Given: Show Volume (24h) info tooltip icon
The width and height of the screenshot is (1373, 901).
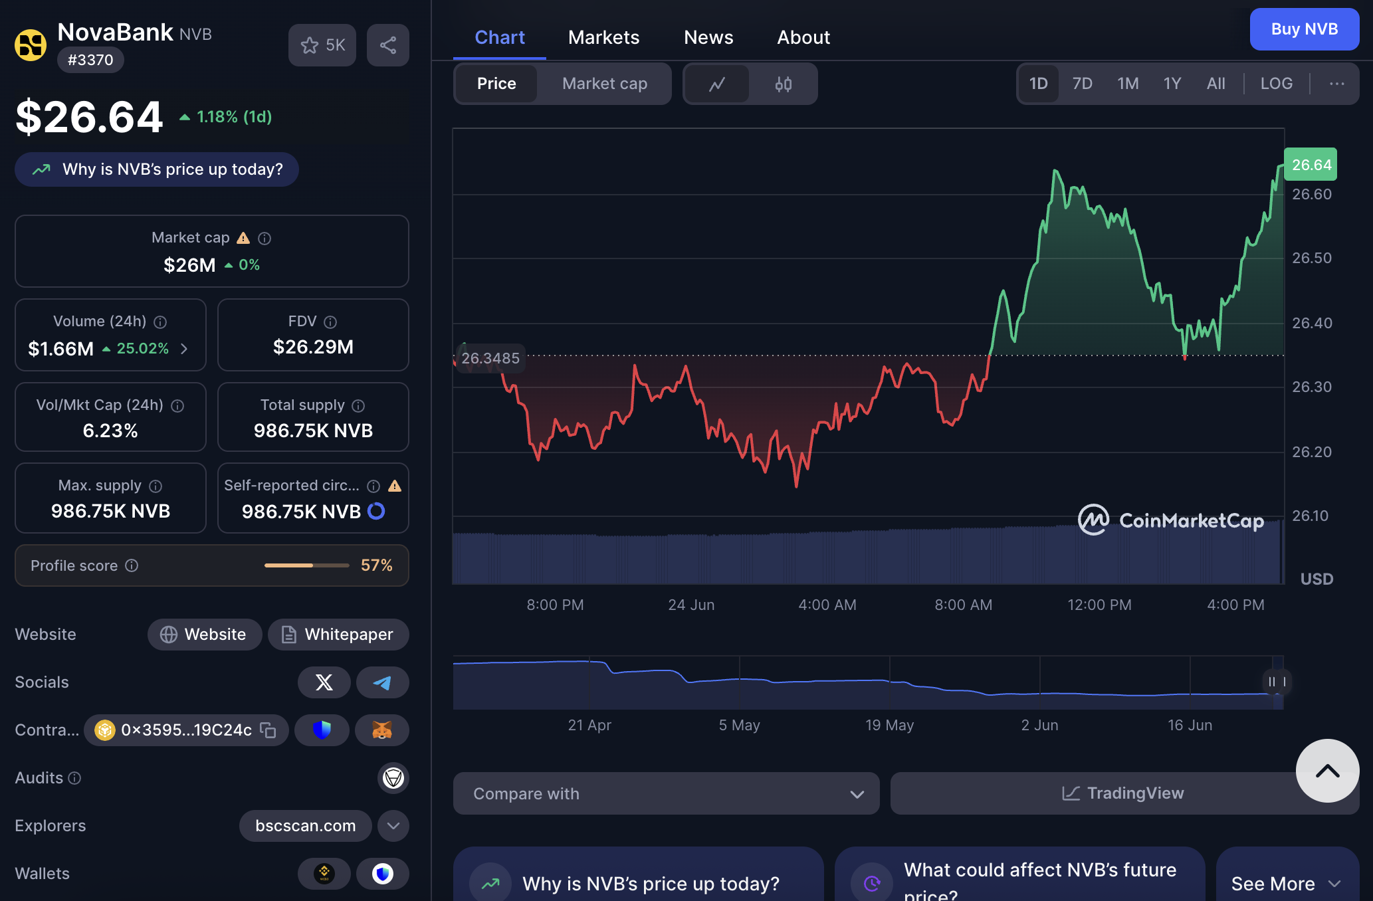Looking at the screenshot, I should [x=160, y=322].
